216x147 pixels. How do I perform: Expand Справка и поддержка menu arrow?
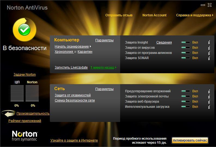[x=213, y=15]
